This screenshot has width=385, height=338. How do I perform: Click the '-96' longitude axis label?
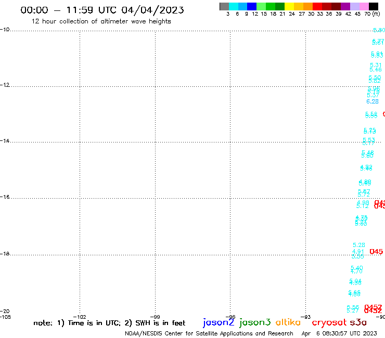coord(230,317)
